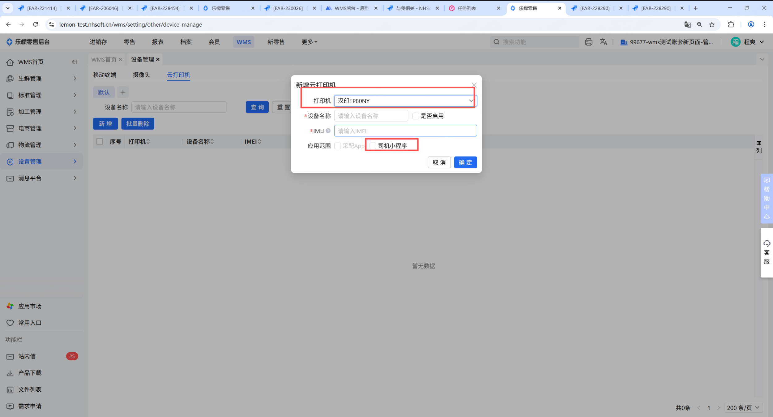Screen dimensions: 773x417
Task: Open the 客服 headset icon
Action: (x=767, y=243)
